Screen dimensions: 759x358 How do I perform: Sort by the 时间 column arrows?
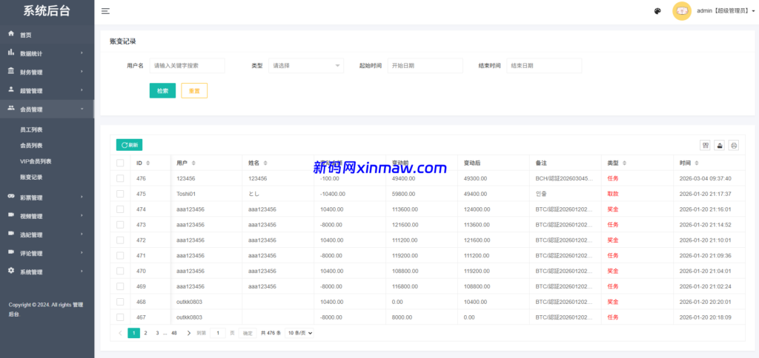(697, 163)
